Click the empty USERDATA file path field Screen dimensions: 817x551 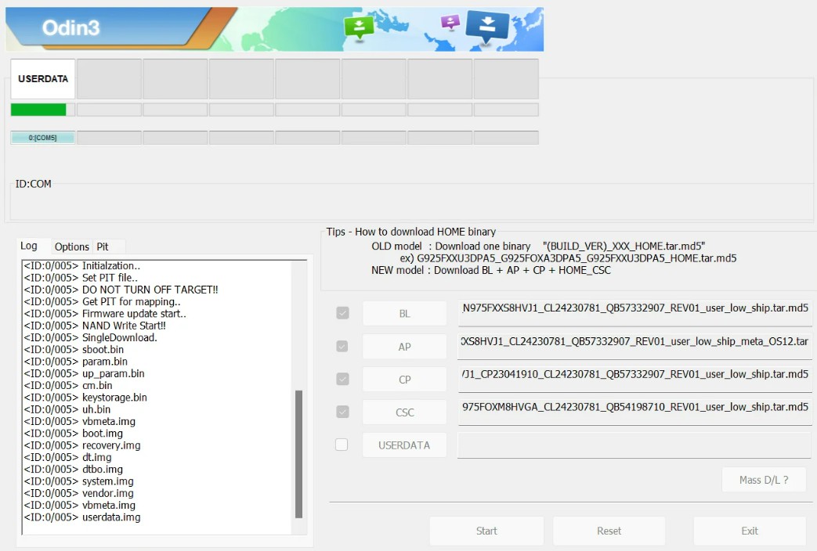tap(634, 445)
